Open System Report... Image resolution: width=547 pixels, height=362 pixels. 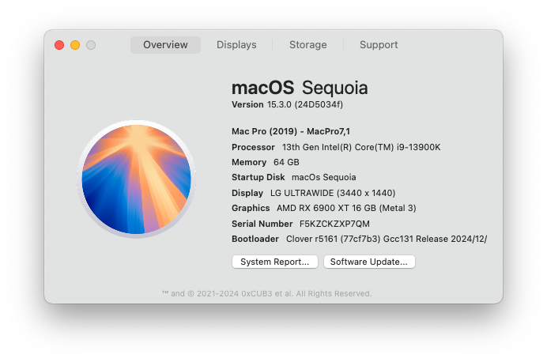point(275,262)
